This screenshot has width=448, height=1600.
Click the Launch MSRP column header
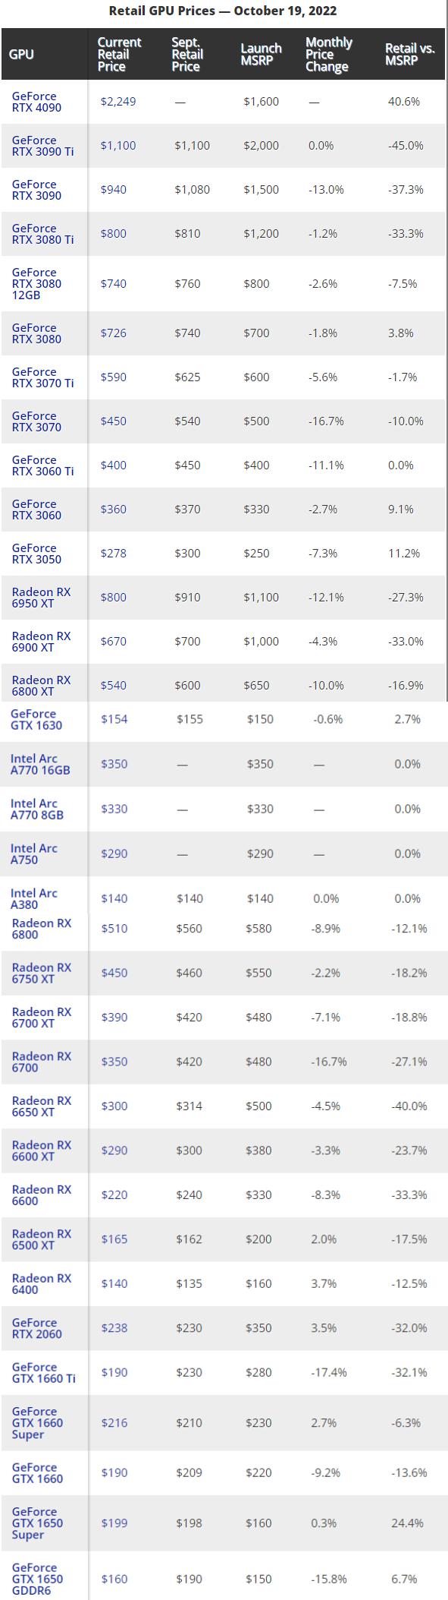[x=261, y=55]
